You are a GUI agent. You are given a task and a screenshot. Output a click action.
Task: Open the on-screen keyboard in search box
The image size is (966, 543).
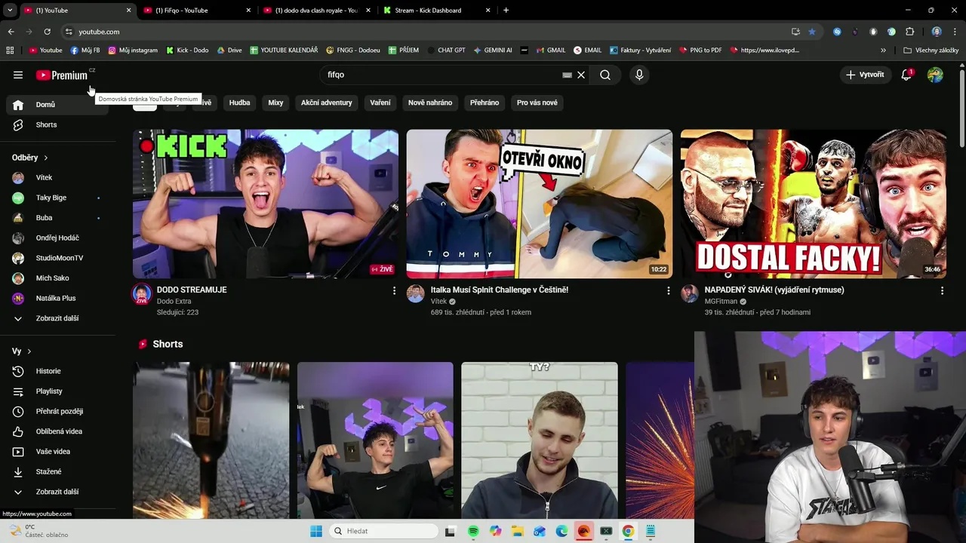point(567,75)
